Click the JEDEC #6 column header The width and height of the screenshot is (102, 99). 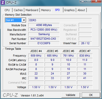68,51
